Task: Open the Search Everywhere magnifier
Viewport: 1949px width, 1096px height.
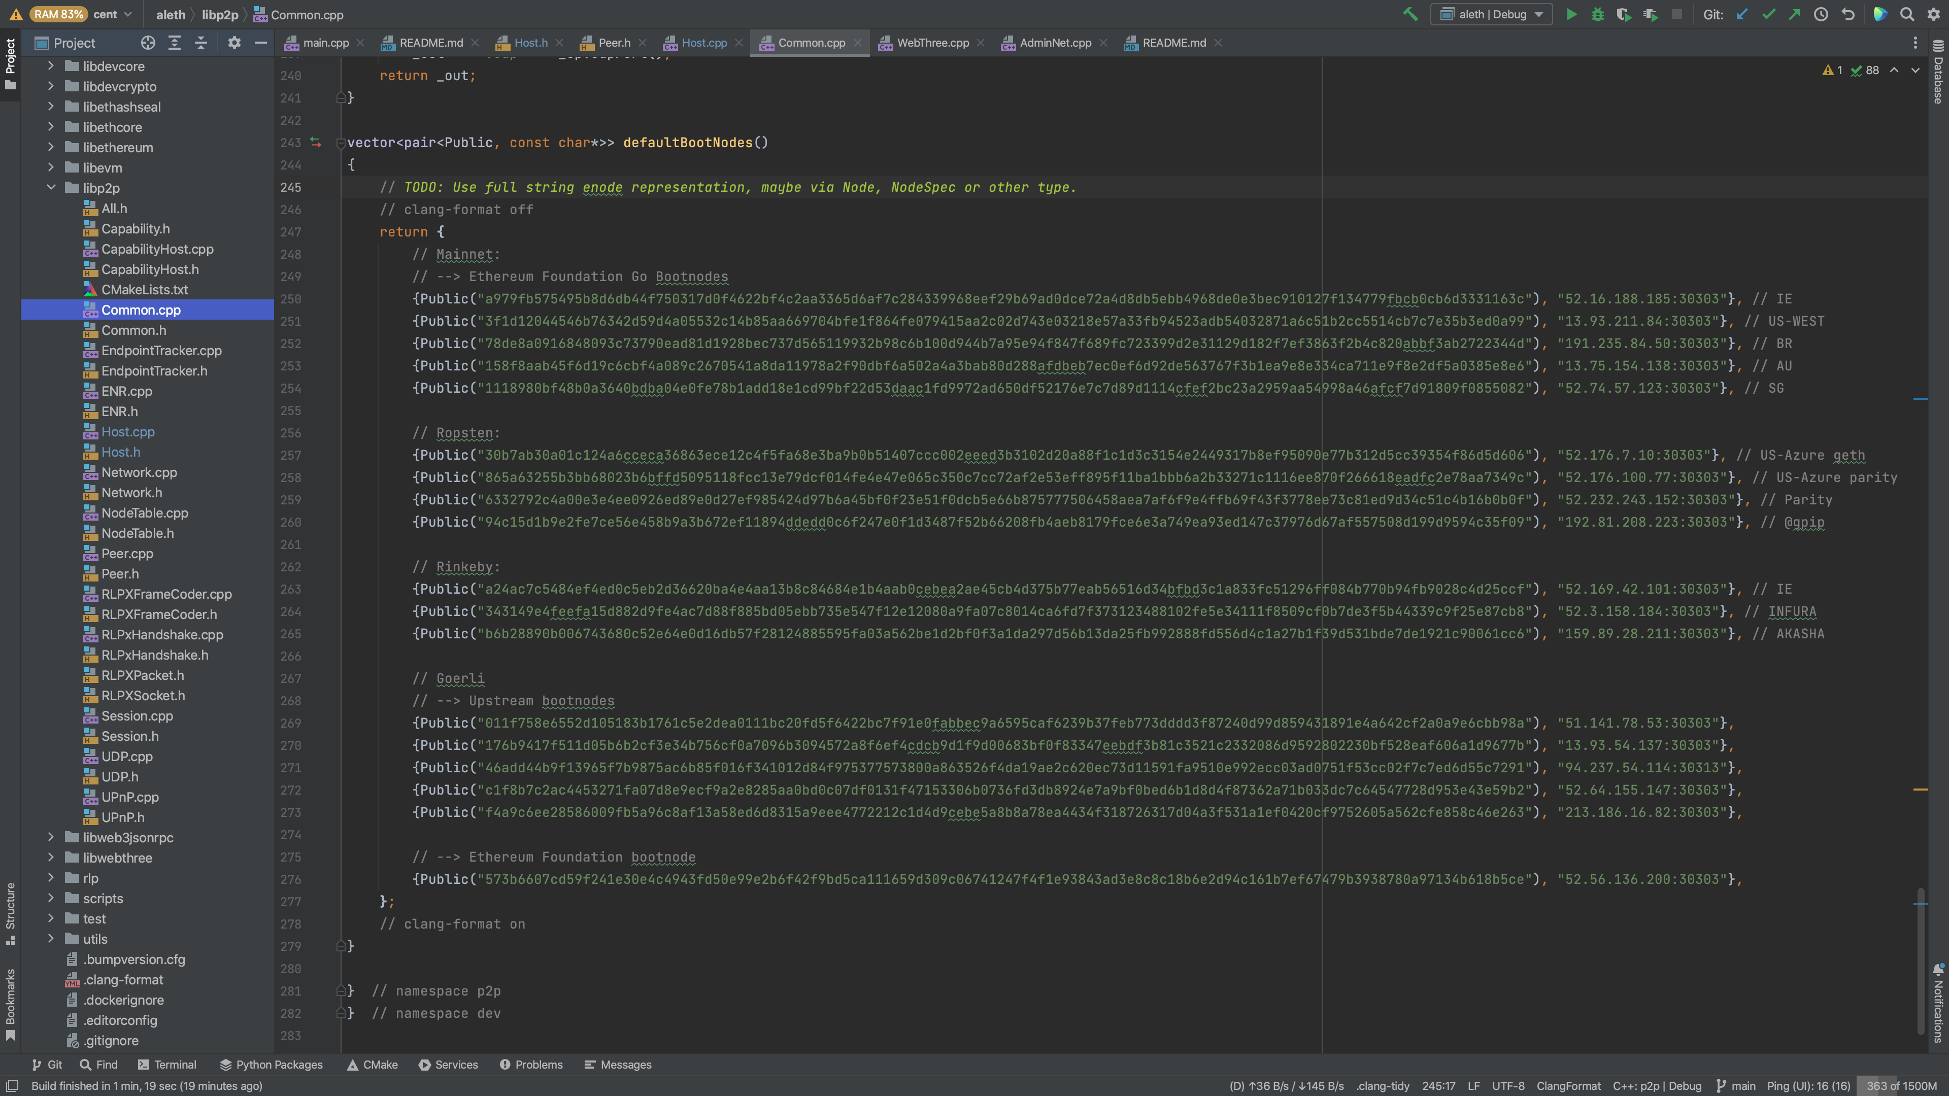Action: pyautogui.click(x=1907, y=14)
